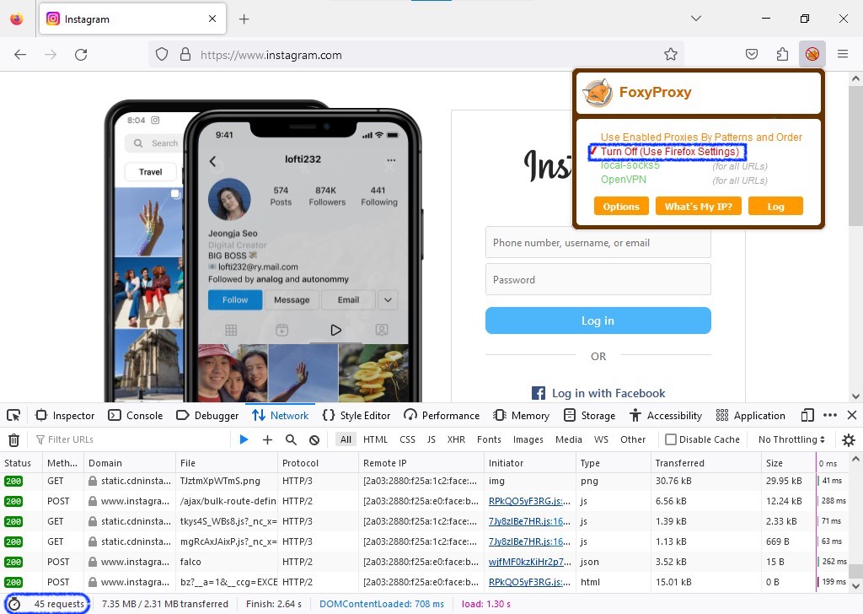Pause or resume network recording
This screenshot has height=614, width=863.
244,439
